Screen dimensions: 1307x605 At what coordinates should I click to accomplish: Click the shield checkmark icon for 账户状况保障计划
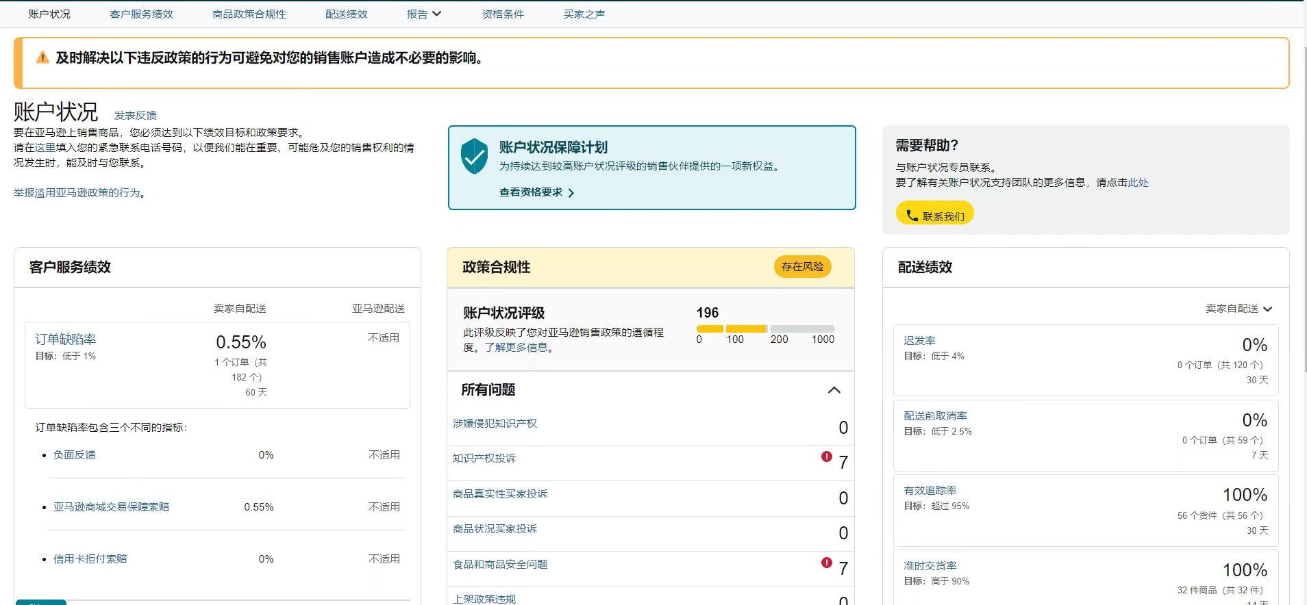click(474, 156)
